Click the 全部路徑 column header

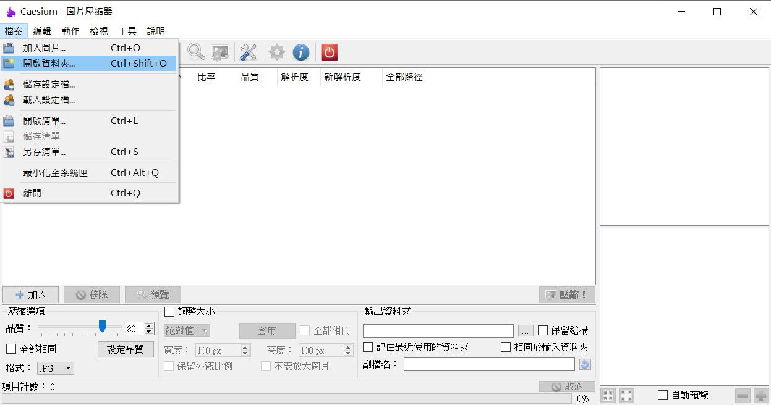(404, 77)
